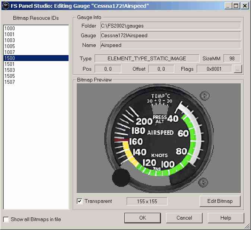Viewport: 251px width, 230px height.
Task: Confirm with the OK button
Action: pos(143,218)
